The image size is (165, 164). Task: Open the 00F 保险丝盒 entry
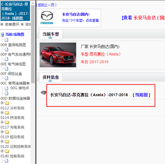(11, 74)
